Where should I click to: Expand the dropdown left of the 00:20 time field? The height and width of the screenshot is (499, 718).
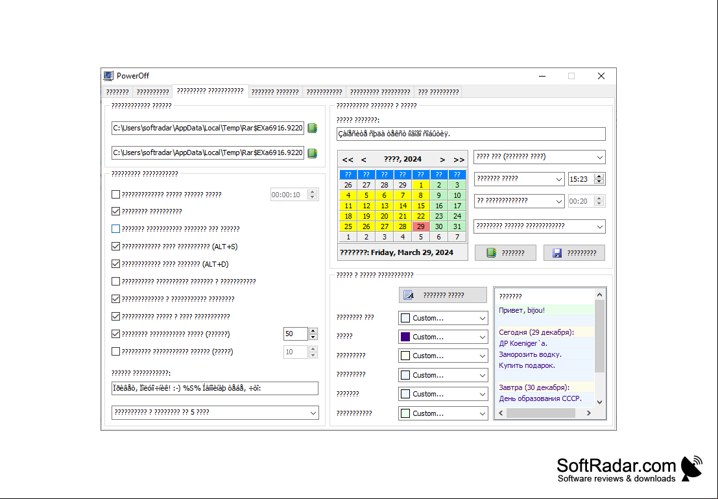tap(519, 201)
